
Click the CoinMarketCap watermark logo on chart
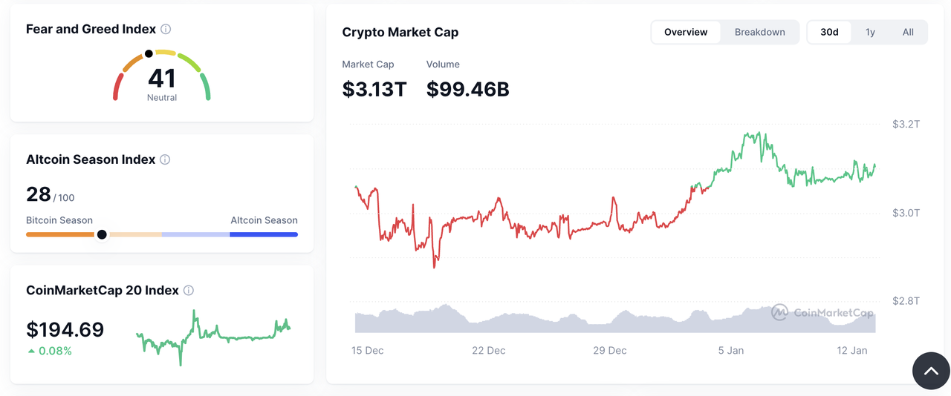[x=779, y=312]
